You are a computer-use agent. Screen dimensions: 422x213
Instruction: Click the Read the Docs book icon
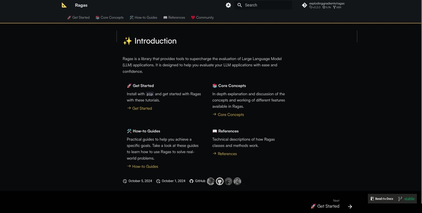372,199
